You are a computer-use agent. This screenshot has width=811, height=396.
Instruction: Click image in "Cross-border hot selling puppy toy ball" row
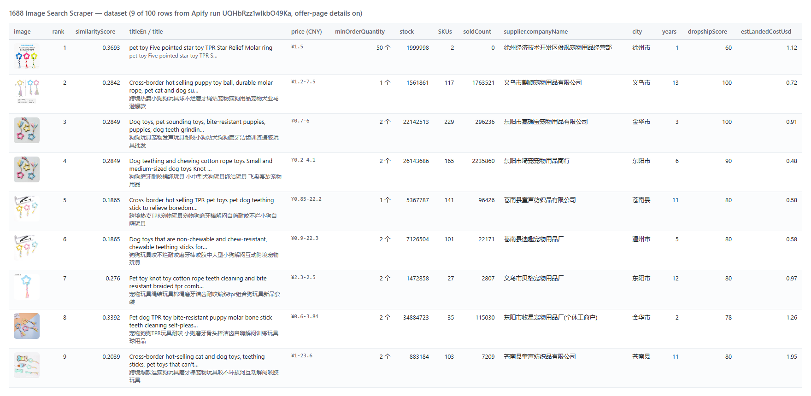coord(27,91)
